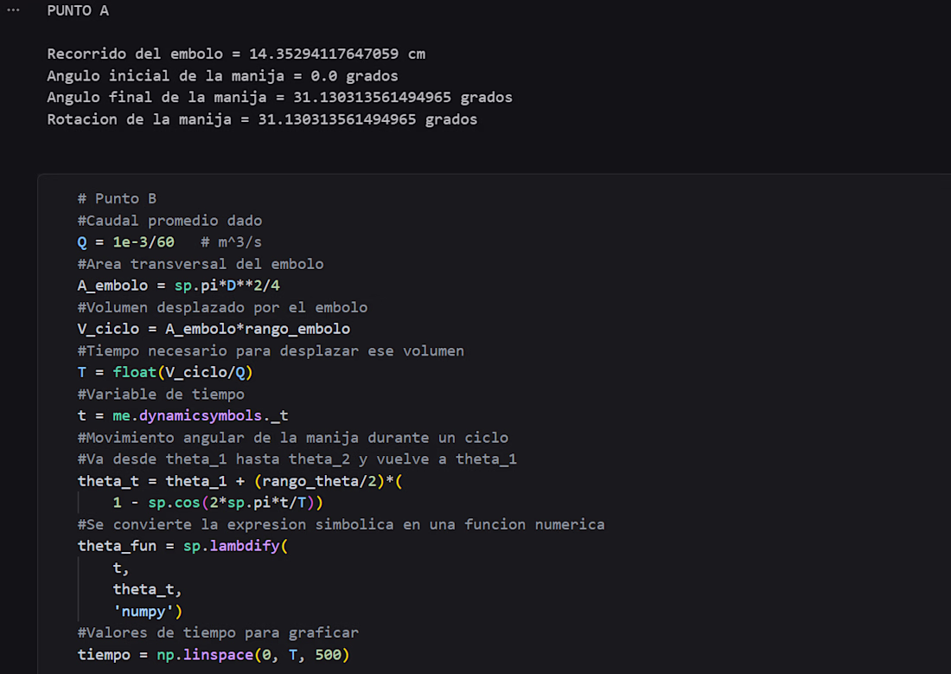
Task: Click the "#Variable de tiempo" comment
Action: pos(162,394)
